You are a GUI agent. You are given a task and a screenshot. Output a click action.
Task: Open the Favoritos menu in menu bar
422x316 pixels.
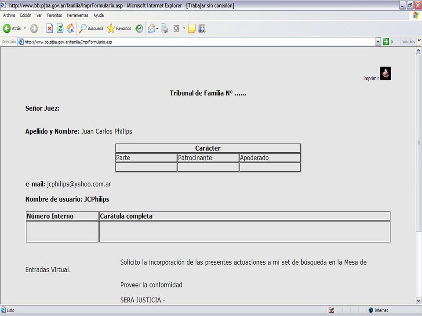[55, 15]
